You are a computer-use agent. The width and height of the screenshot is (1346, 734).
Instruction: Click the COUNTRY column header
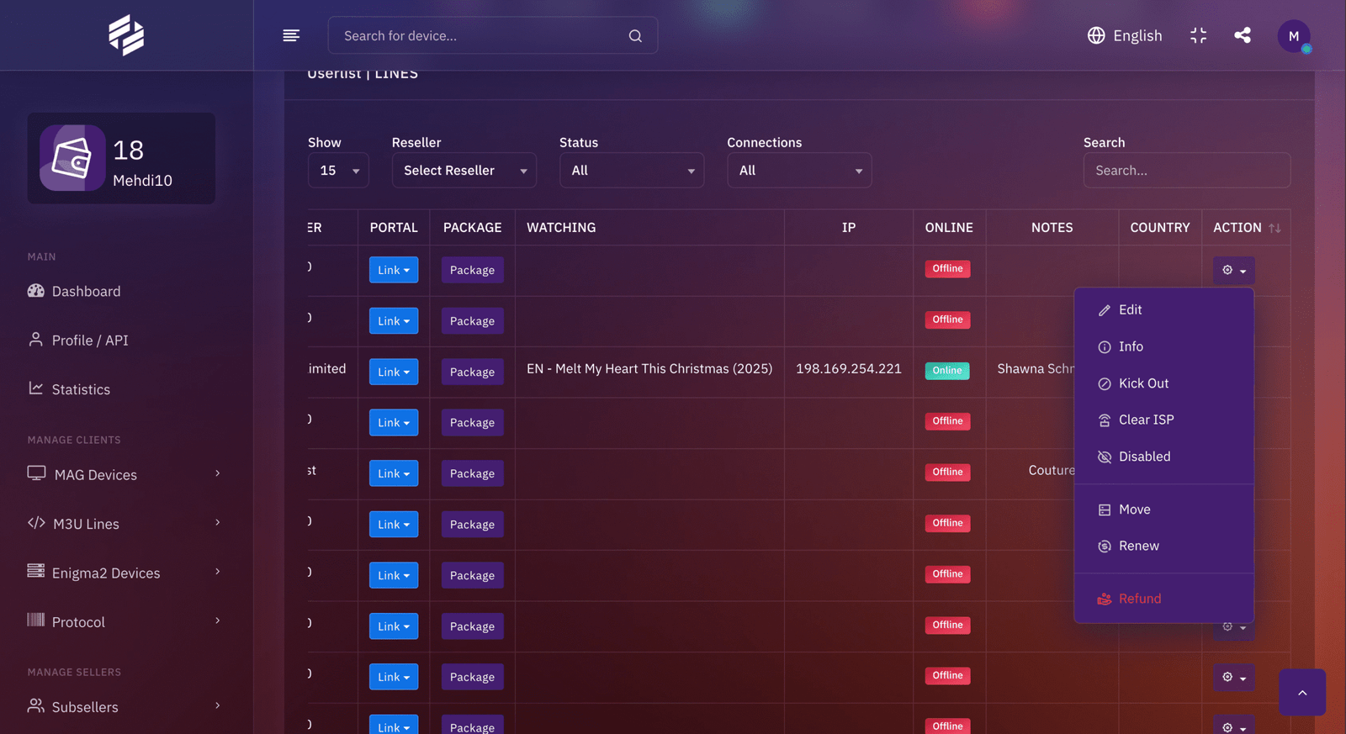[x=1160, y=228]
